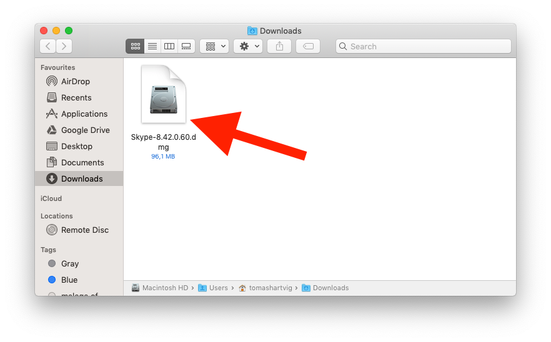
Task: Click the Applications sidebar icon
Action: (x=52, y=114)
